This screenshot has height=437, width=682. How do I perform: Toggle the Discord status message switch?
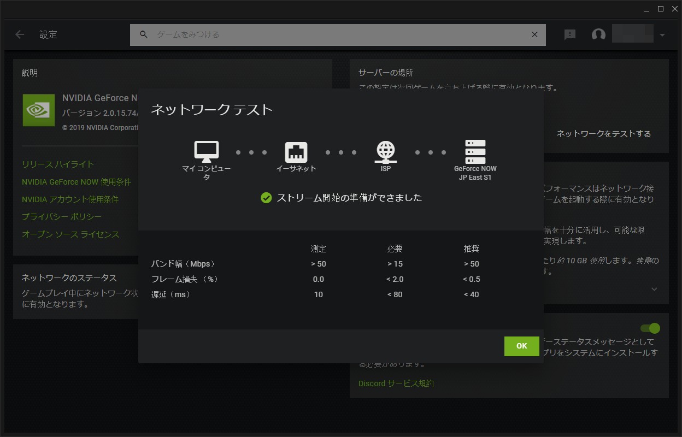pyautogui.click(x=650, y=328)
